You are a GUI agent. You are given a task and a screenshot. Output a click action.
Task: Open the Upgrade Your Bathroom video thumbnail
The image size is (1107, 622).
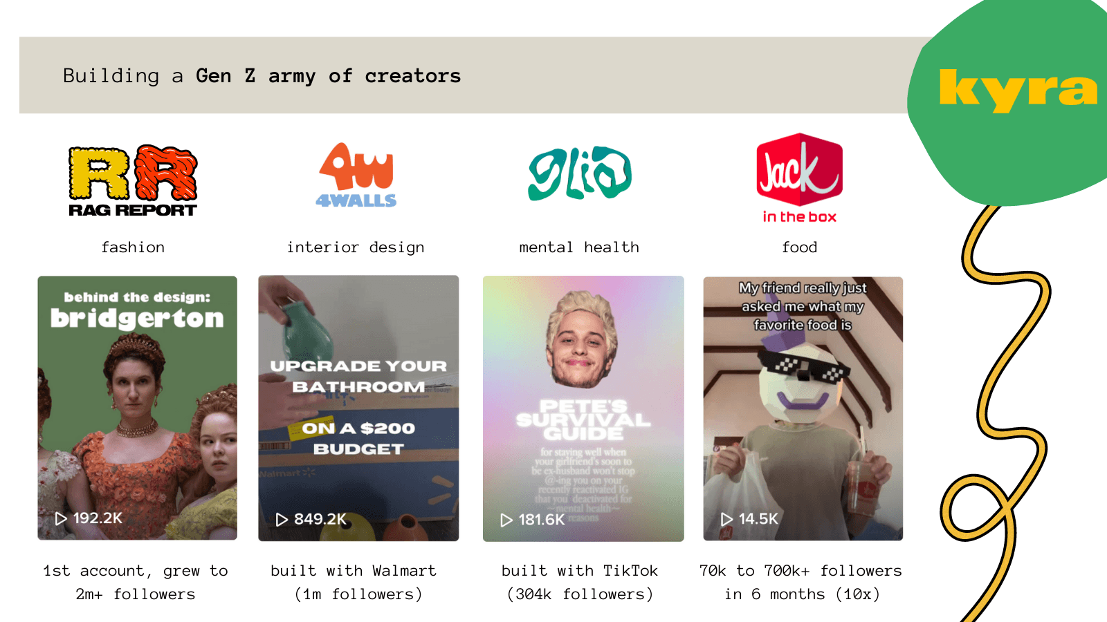(358, 408)
